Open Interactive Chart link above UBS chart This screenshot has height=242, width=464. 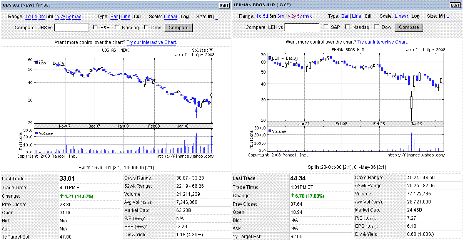[151, 42]
